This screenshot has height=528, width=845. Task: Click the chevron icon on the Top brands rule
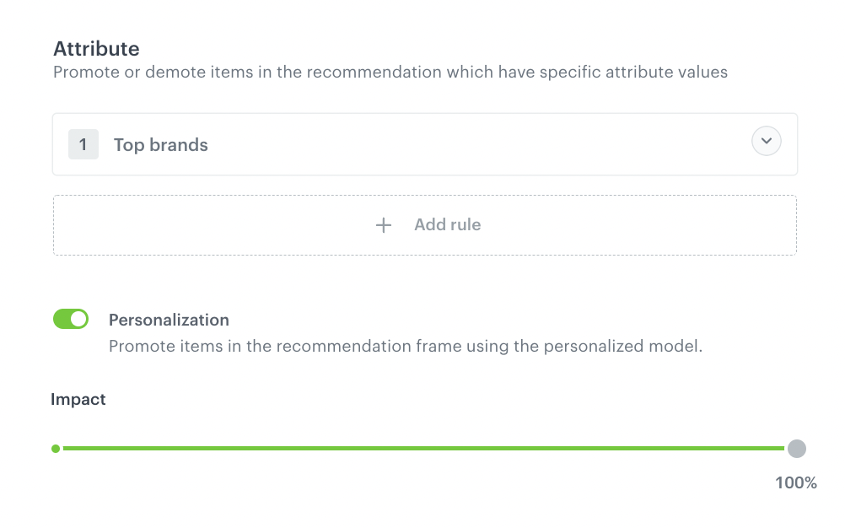[766, 141]
